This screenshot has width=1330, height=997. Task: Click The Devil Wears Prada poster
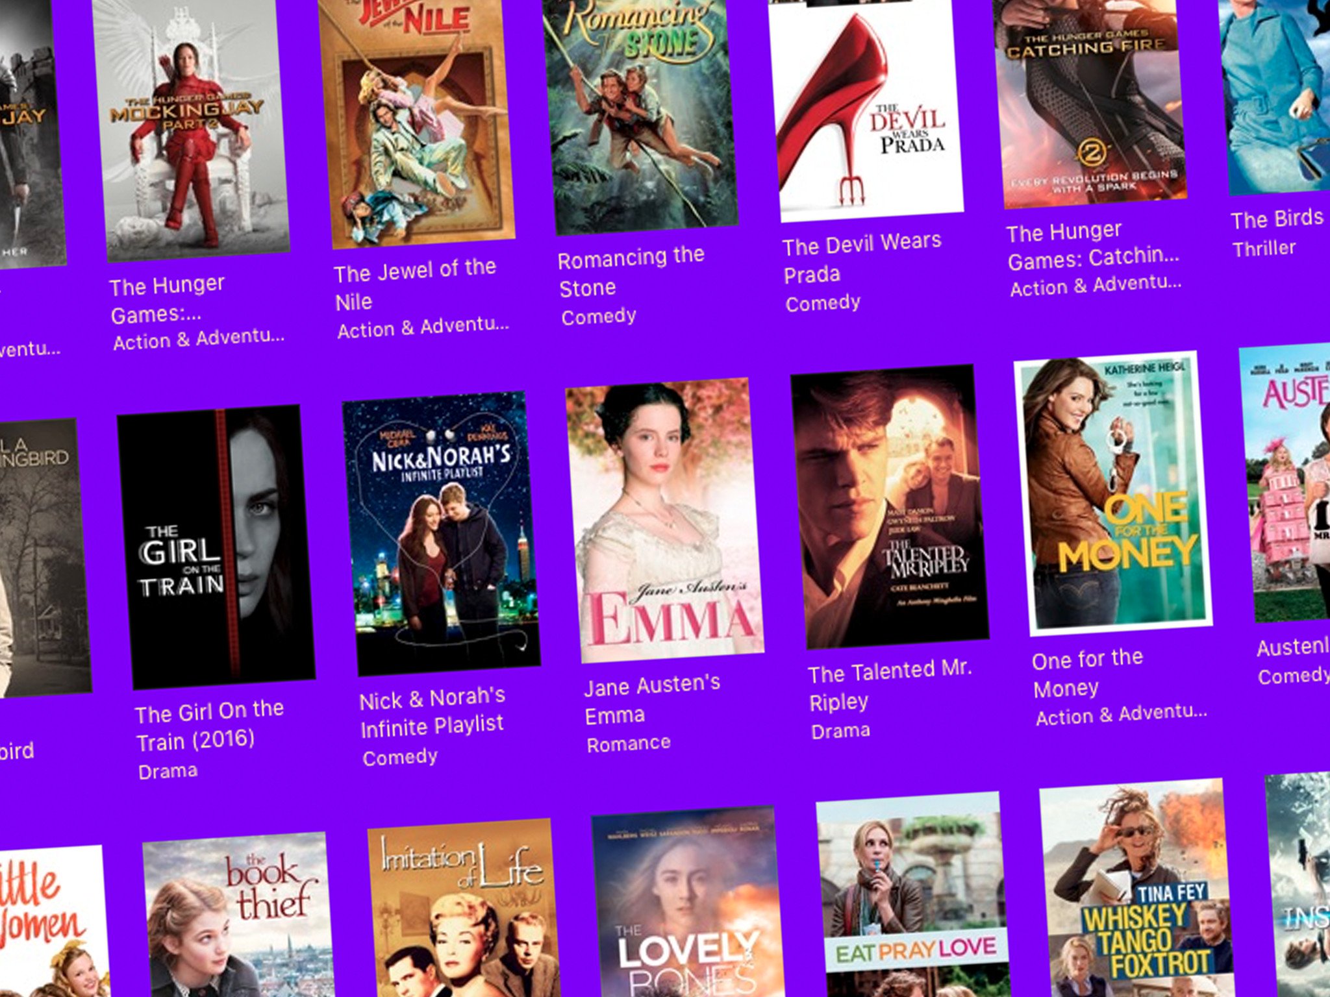click(x=866, y=107)
